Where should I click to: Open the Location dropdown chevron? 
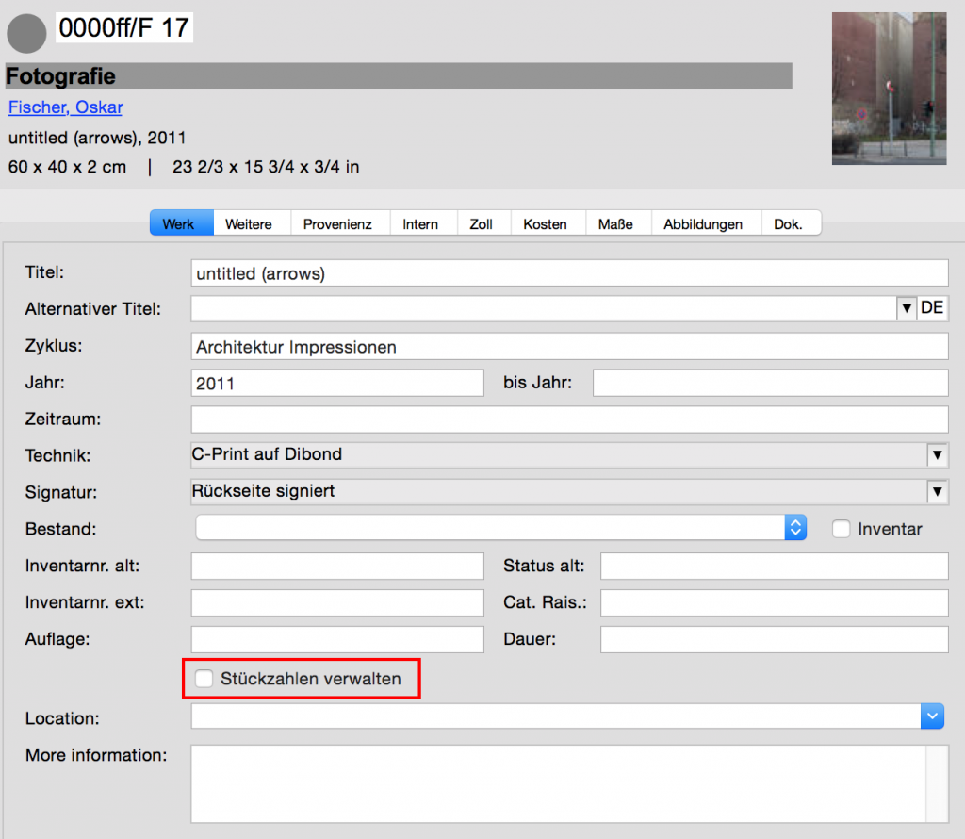932,716
